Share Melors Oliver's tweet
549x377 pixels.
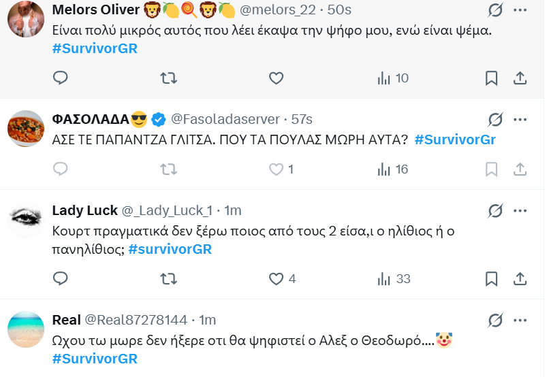tap(520, 78)
